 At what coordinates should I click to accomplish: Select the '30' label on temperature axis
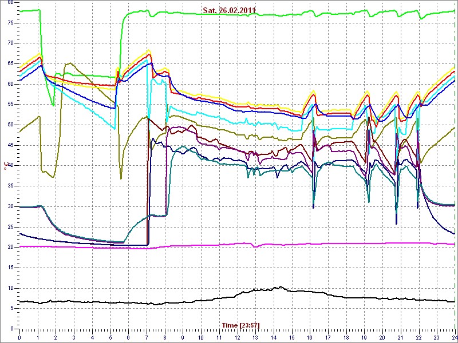(x=10, y=206)
